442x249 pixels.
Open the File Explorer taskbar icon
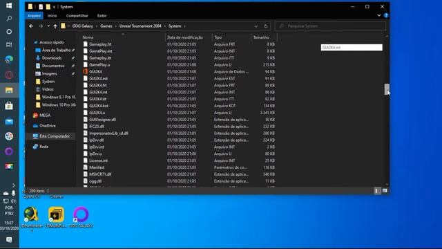[x=9, y=91]
